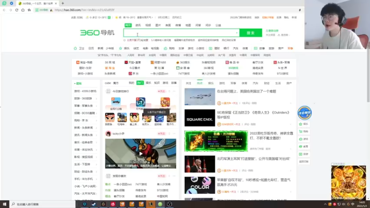The height and width of the screenshot is (208, 370).
Task: Open the 360娱乐 site link
Action: point(183,62)
